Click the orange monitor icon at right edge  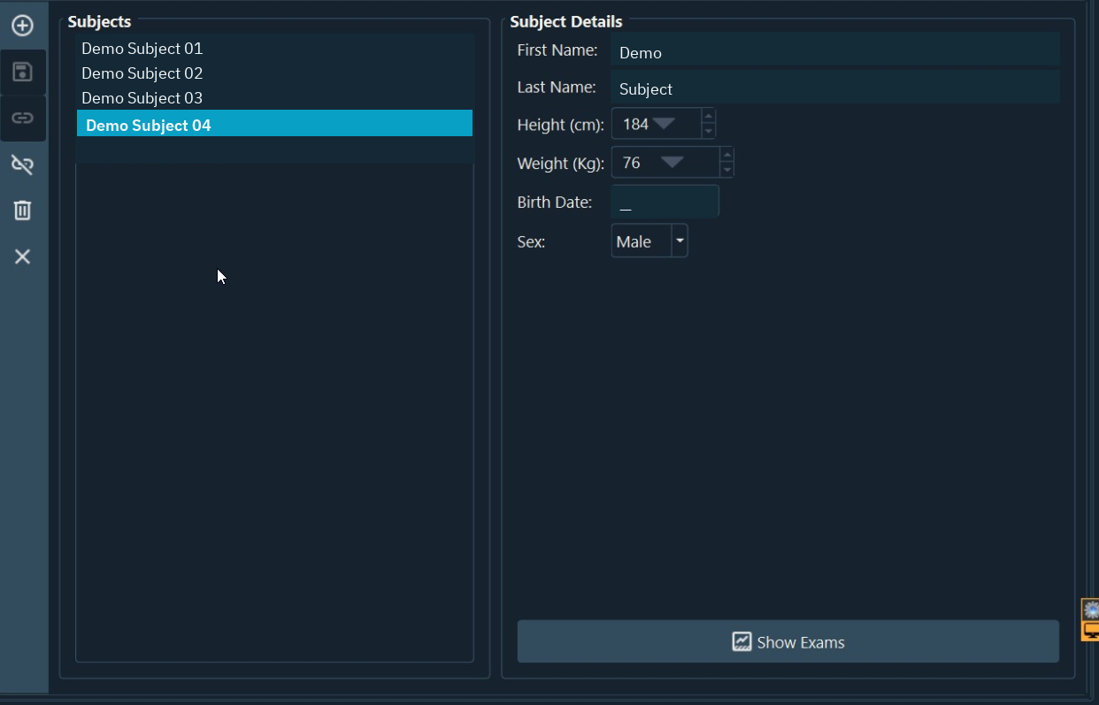(1091, 631)
